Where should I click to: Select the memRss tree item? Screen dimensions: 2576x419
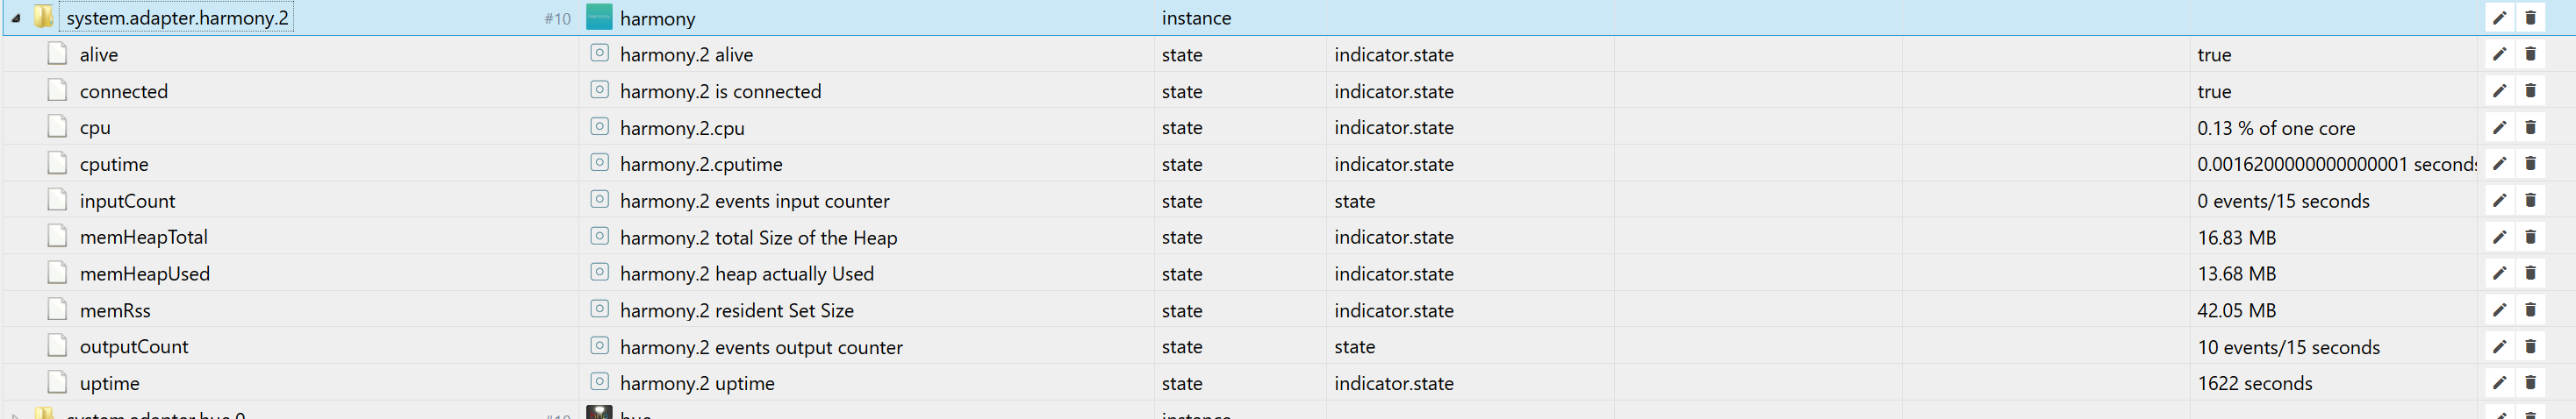point(115,310)
